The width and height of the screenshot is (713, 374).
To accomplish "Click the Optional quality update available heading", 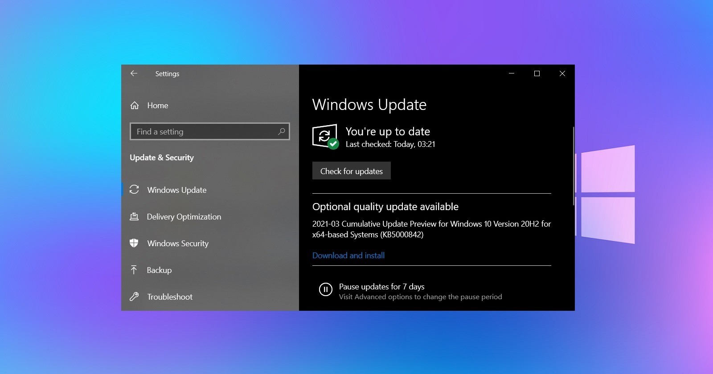I will coord(385,207).
